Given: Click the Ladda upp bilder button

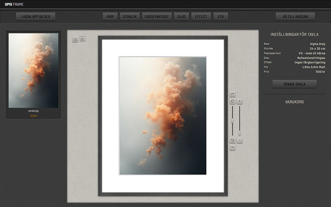Looking at the screenshot, I should [35, 17].
